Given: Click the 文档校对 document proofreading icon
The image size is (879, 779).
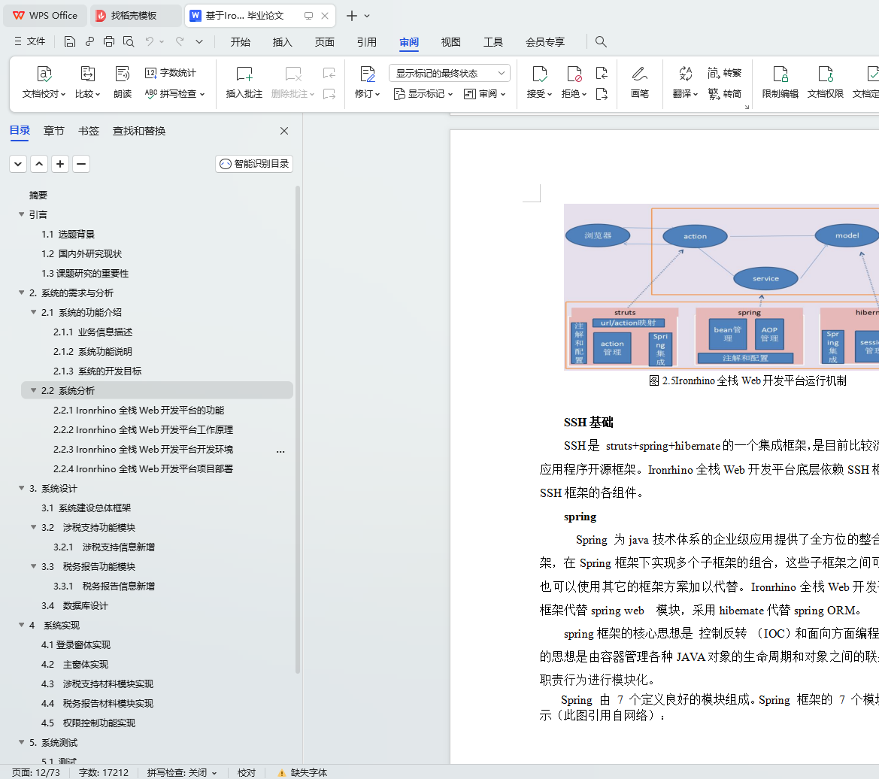Looking at the screenshot, I should [44, 74].
